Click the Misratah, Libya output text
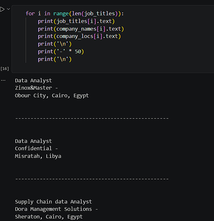This screenshot has height=221, width=214. (38, 156)
